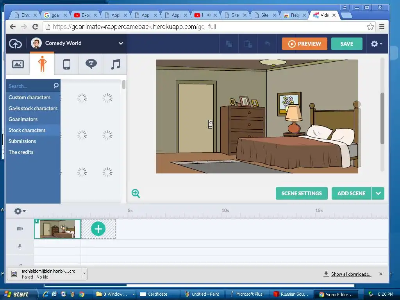This screenshot has width=400, height=300.
Task: Click the cloud upload icon
Action: click(16, 44)
